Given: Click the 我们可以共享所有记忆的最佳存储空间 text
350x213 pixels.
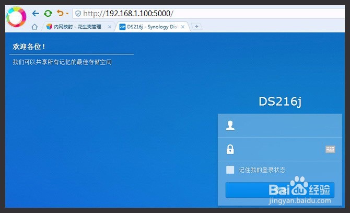Looking at the screenshot, I should (62, 62).
